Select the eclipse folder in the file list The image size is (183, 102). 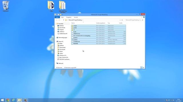pos(98,26)
